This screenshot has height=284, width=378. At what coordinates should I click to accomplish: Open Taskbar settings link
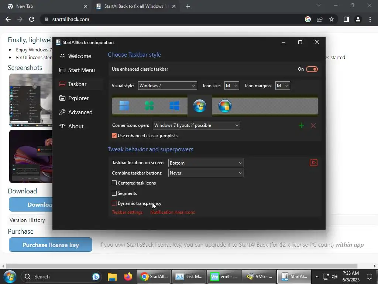tap(127, 212)
